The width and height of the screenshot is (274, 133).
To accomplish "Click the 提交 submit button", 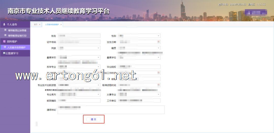I will (93, 119).
